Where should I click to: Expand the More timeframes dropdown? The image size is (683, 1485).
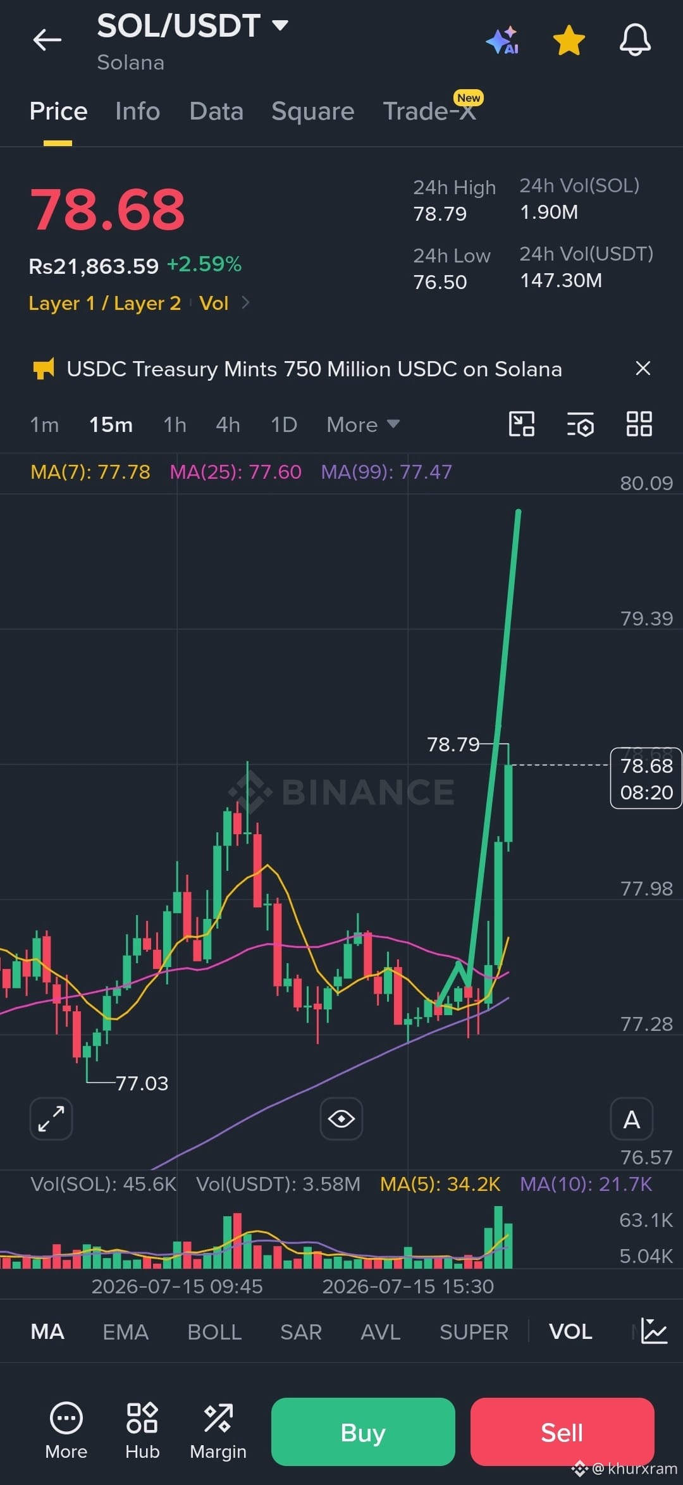click(363, 424)
